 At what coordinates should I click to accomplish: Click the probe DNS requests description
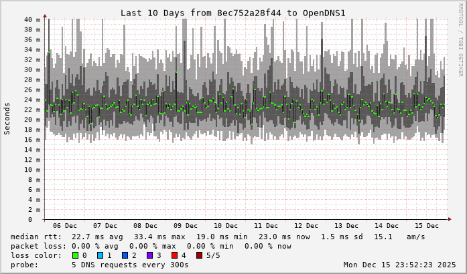click(100, 265)
